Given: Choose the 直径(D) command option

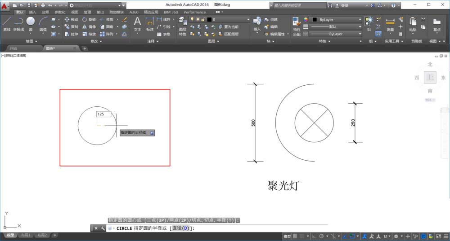Looking at the screenshot, I should [x=181, y=228].
